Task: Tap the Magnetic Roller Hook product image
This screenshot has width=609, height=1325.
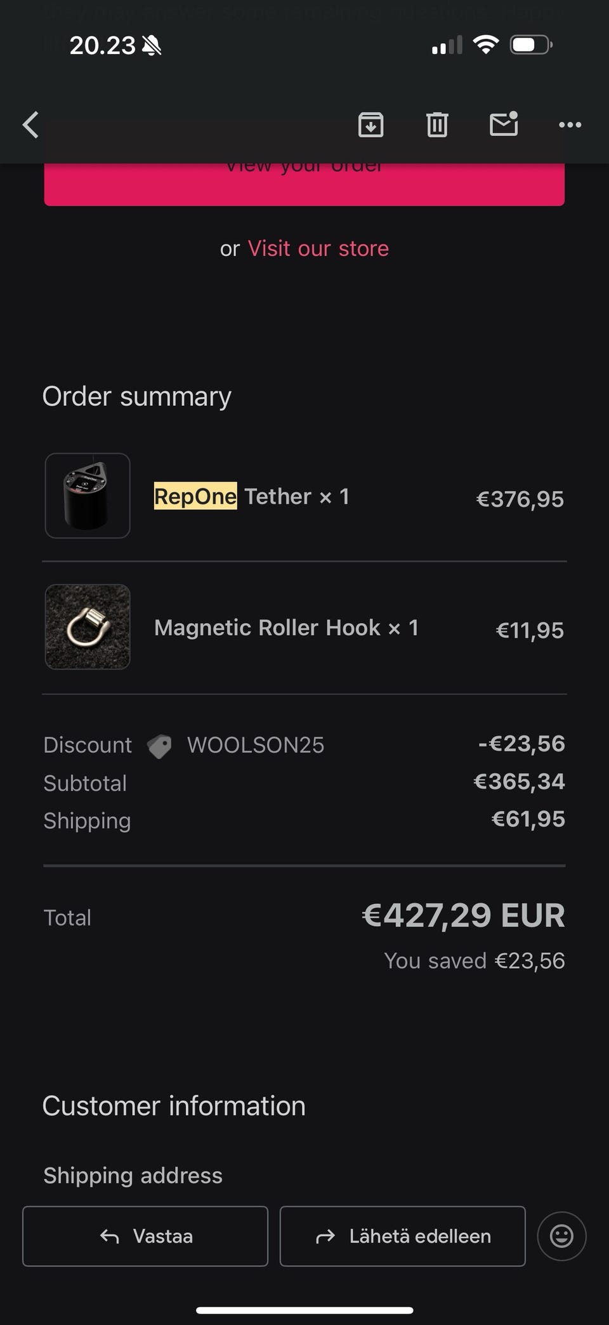Action: 88,627
